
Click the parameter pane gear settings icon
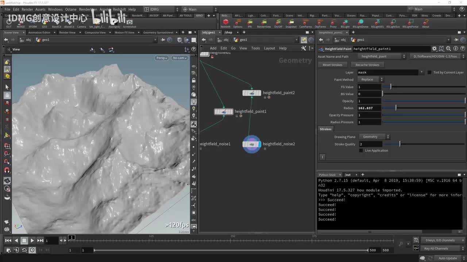point(434,49)
